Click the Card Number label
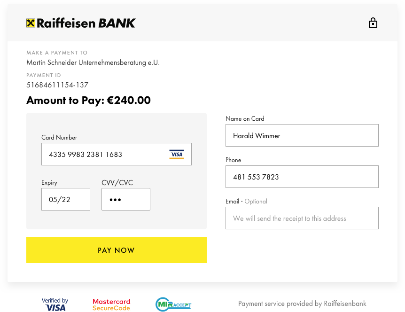The height and width of the screenshot is (312, 405). 59,137
